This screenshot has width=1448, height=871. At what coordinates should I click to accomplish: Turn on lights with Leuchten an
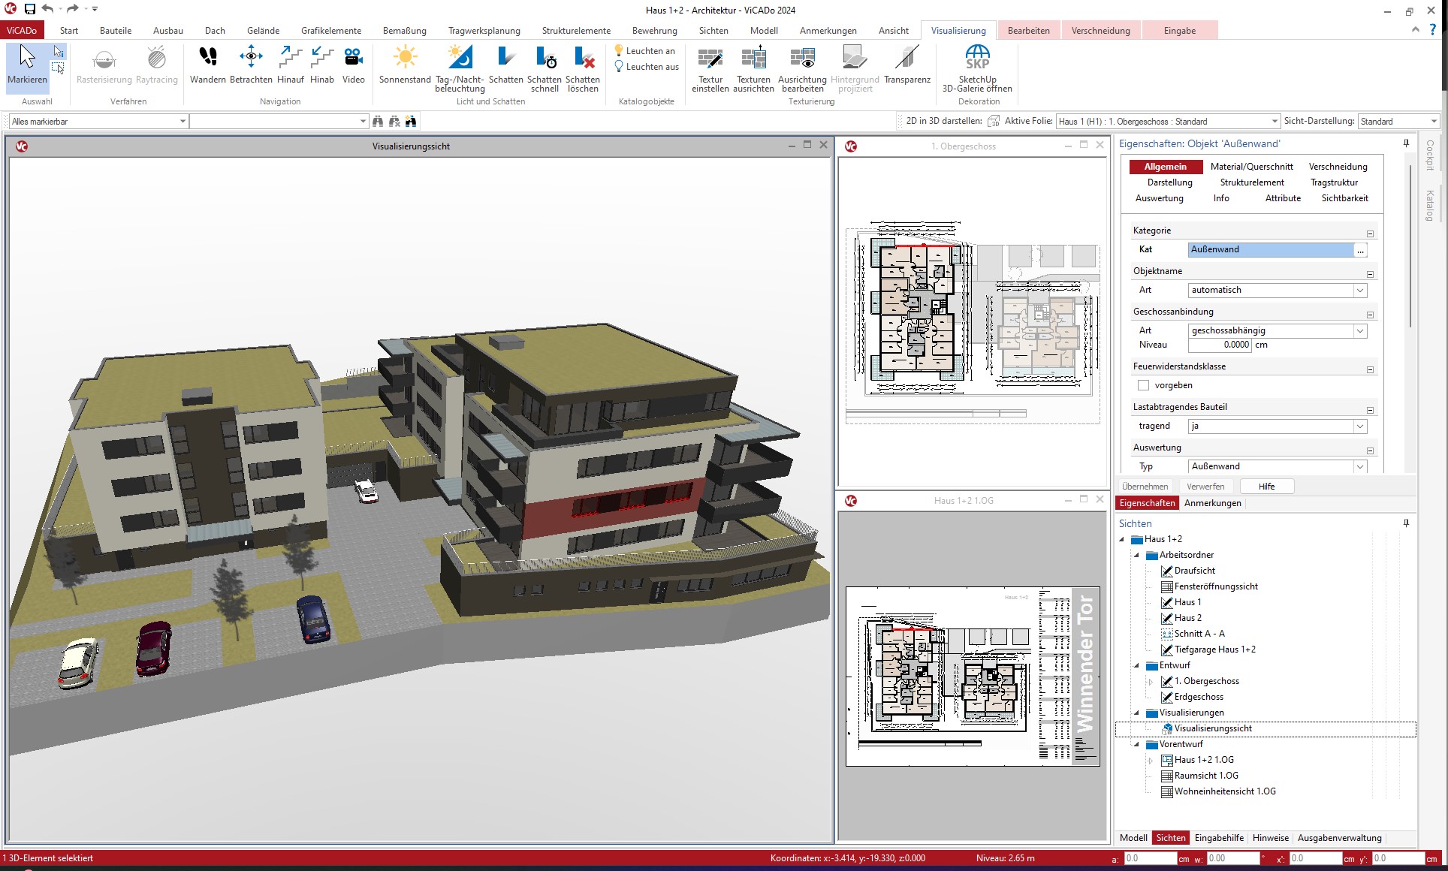pos(645,51)
